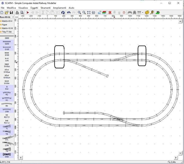Click the 0.44x zoom level indicator

click(173, 162)
